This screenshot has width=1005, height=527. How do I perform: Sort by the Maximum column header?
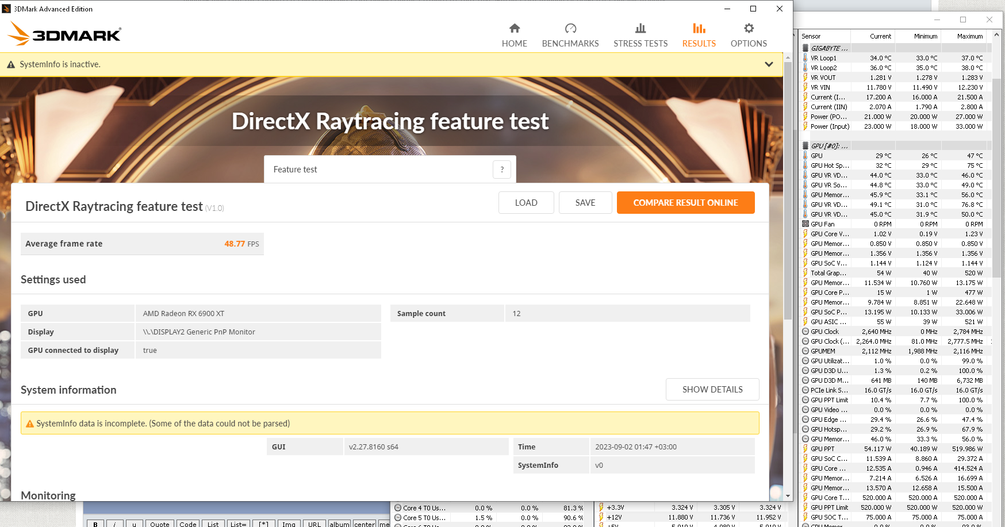(x=963, y=36)
